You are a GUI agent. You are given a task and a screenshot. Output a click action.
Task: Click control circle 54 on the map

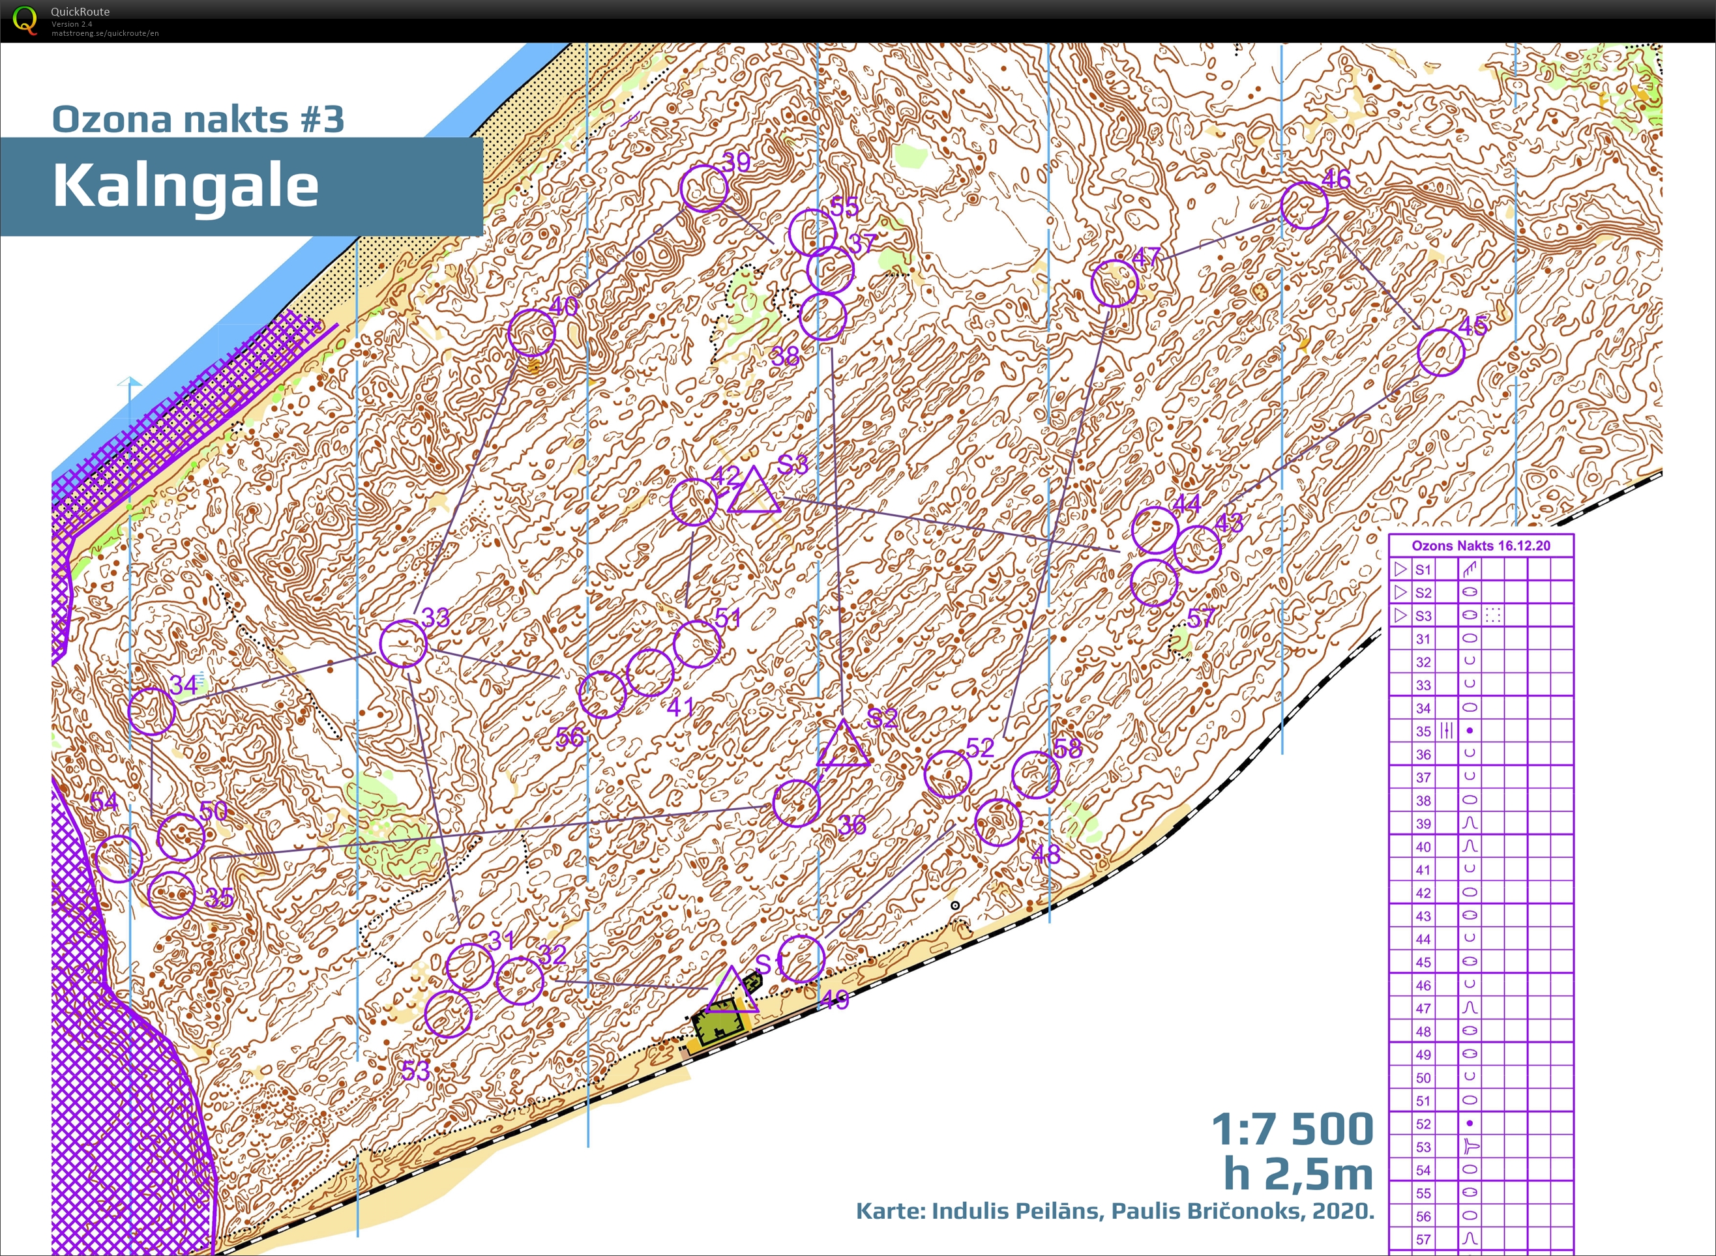119,858
